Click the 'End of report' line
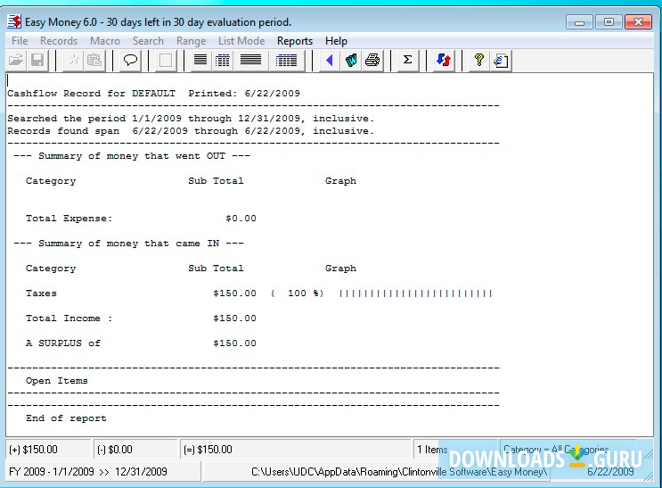The image size is (662, 488). pyautogui.click(x=66, y=418)
